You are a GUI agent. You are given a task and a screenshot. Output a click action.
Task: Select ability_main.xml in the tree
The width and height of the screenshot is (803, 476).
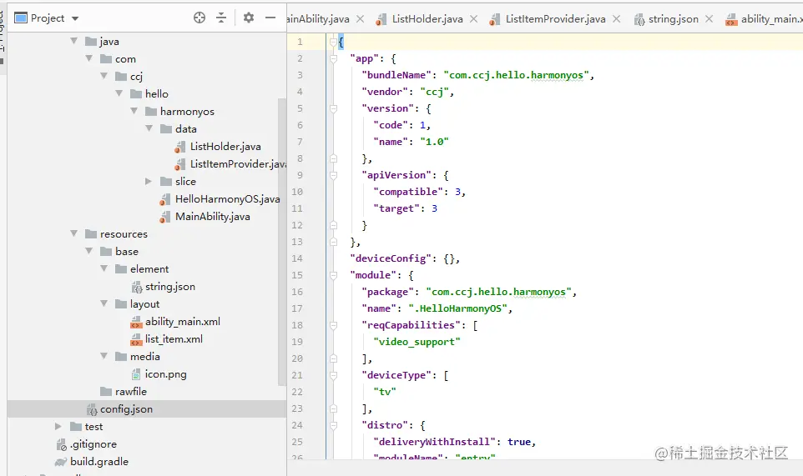click(183, 322)
